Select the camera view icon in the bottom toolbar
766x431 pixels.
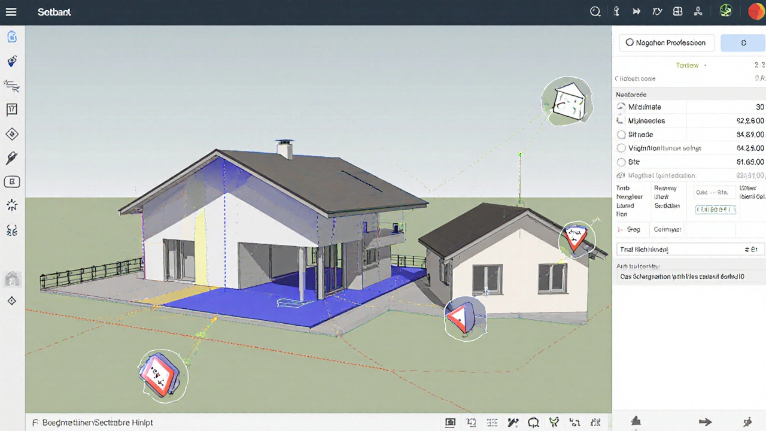tap(450, 422)
